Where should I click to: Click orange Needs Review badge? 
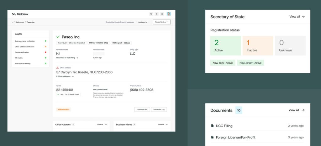(x=63, y=110)
